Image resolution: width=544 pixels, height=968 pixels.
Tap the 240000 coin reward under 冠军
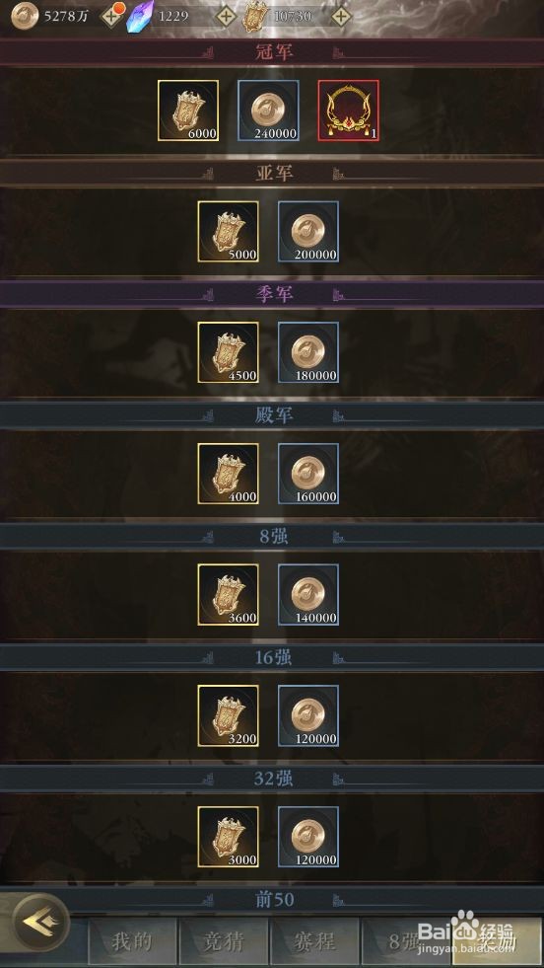click(268, 111)
